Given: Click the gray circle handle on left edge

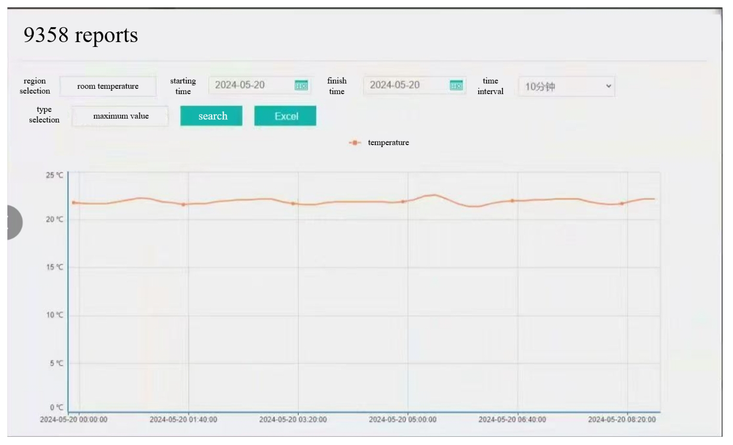Looking at the screenshot, I should pyautogui.click(x=14, y=223).
